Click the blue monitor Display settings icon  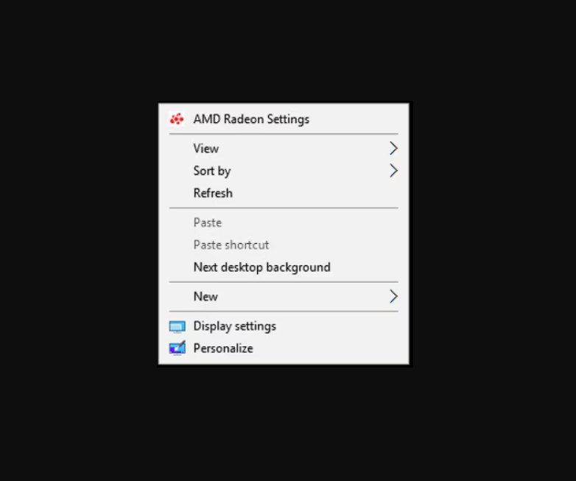coord(177,326)
